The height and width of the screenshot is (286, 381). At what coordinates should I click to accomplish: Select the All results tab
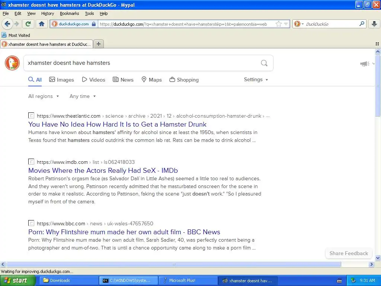35,80
